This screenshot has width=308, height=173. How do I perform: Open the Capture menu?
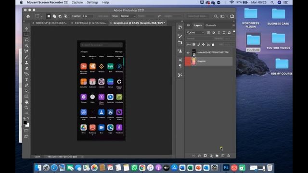point(77,2)
